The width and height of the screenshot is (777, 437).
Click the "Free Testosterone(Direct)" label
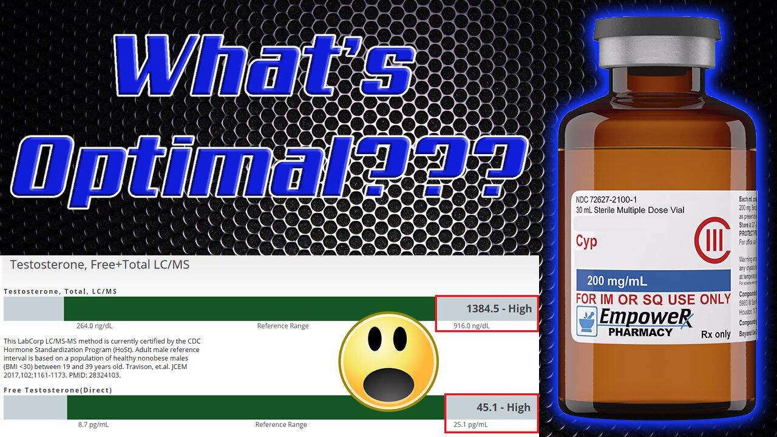tap(58, 390)
